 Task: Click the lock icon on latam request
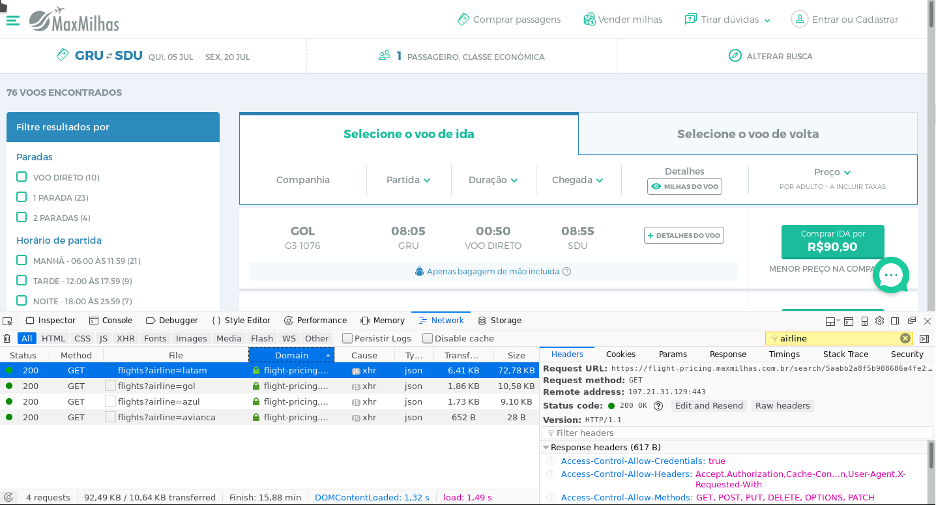pos(256,370)
